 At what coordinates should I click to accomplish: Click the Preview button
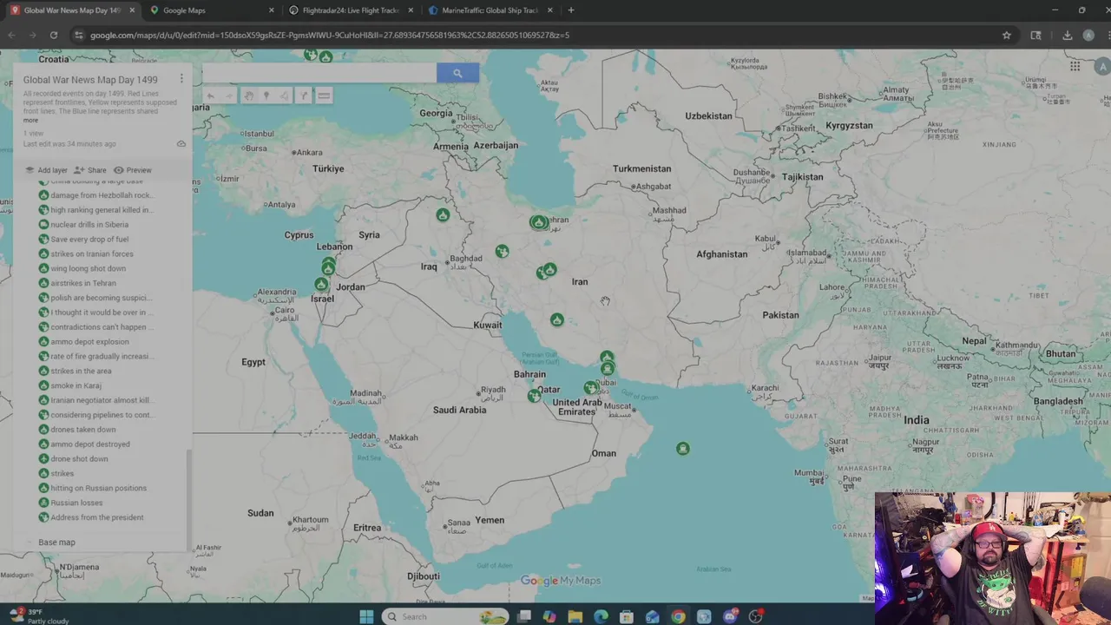tap(132, 170)
